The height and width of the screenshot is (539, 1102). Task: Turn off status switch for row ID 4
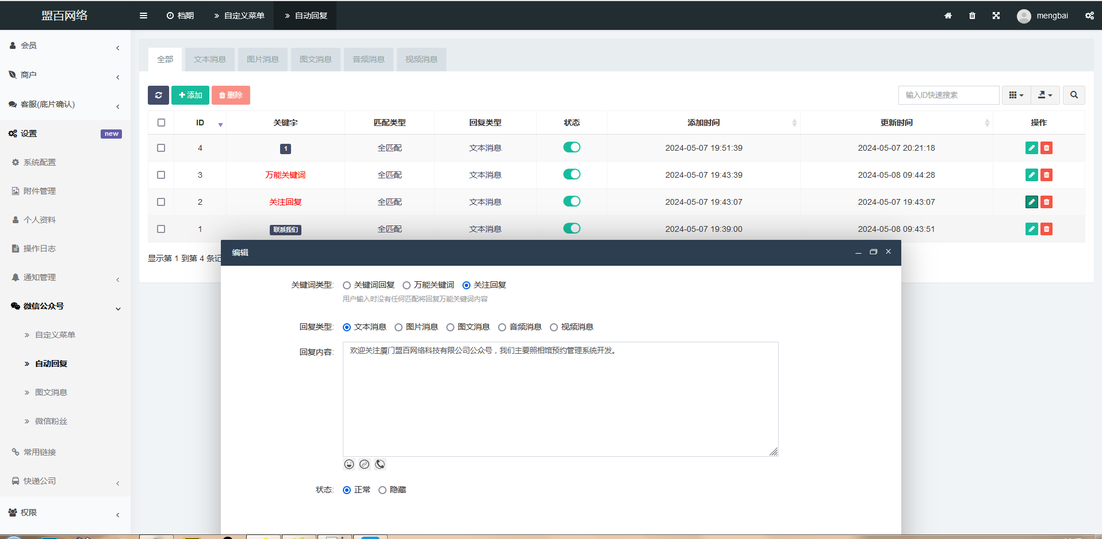(x=572, y=147)
